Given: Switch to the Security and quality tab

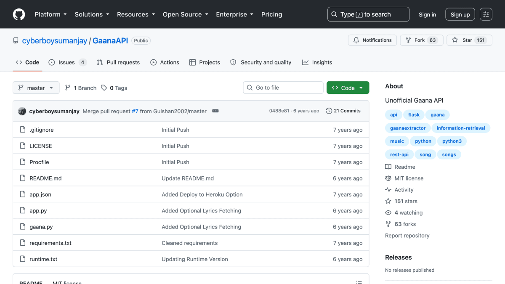Looking at the screenshot, I should pyautogui.click(x=261, y=62).
